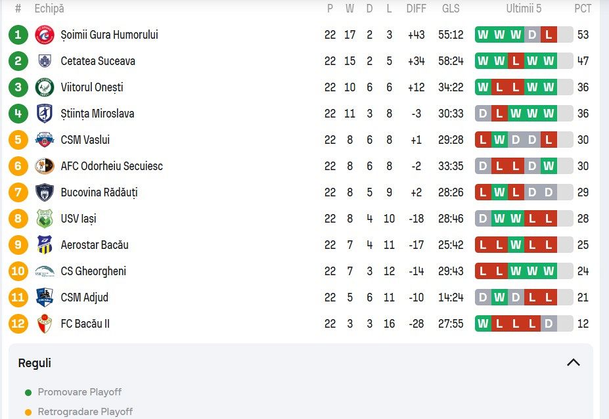
Task: Click FC Bacău II crest
Action: (x=45, y=324)
